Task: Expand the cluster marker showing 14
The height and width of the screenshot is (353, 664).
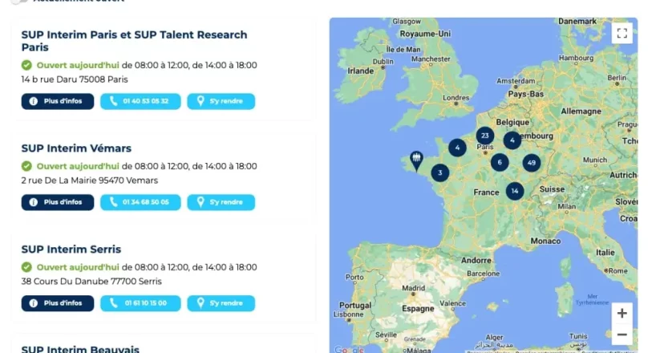Action: point(515,191)
